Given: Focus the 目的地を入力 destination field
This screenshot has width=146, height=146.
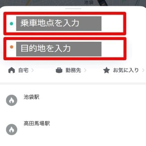Looking at the screenshot, I should pyautogui.click(x=65, y=49).
